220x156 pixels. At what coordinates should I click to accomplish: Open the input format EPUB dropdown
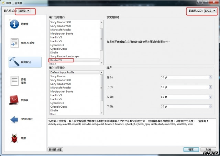(x=24, y=11)
